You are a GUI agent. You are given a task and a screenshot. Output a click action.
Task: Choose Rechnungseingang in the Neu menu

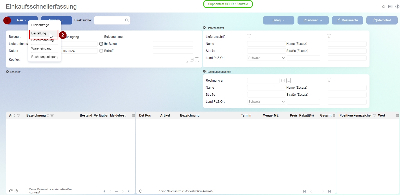tap(45, 57)
